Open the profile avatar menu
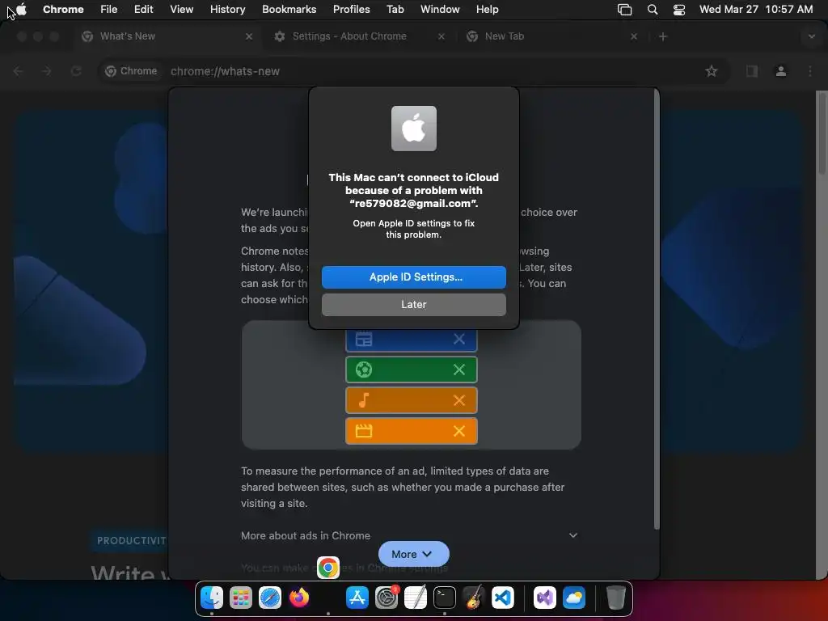Viewport: 828px width, 621px height. point(781,71)
